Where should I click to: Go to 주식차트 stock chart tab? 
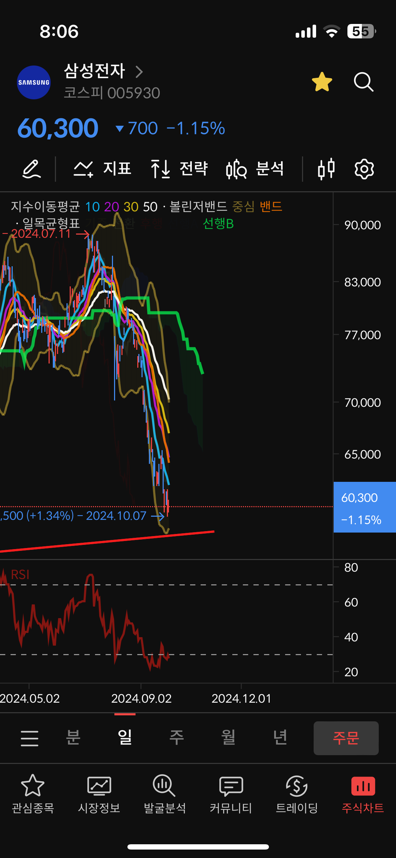click(x=363, y=794)
